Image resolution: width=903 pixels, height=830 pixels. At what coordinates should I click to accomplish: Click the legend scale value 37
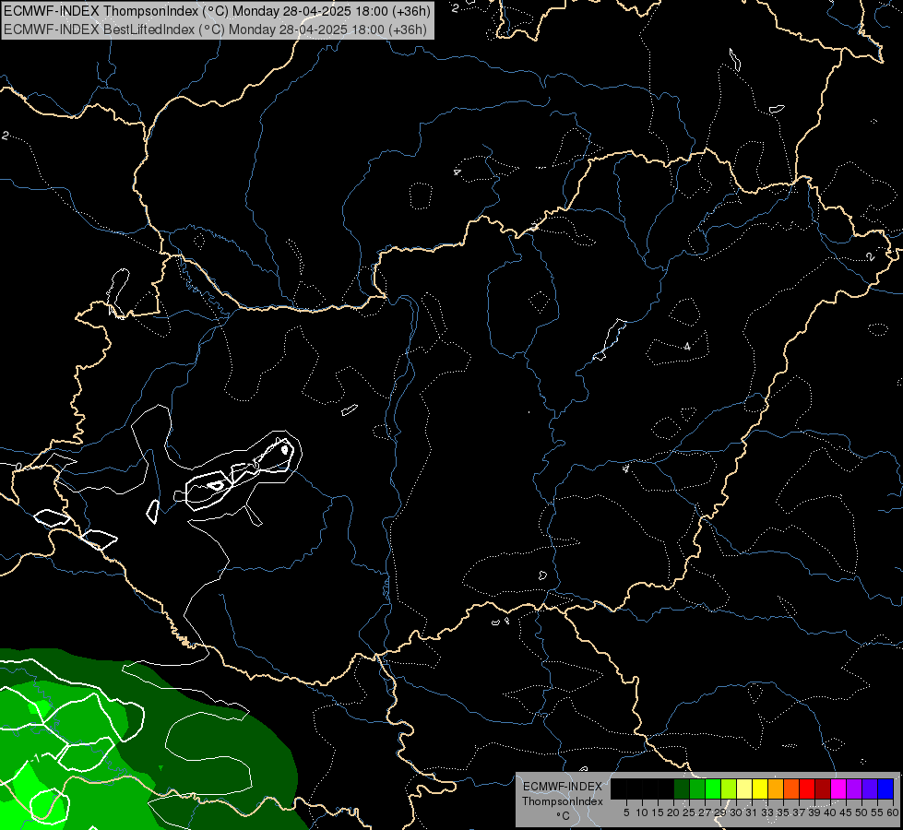(799, 812)
